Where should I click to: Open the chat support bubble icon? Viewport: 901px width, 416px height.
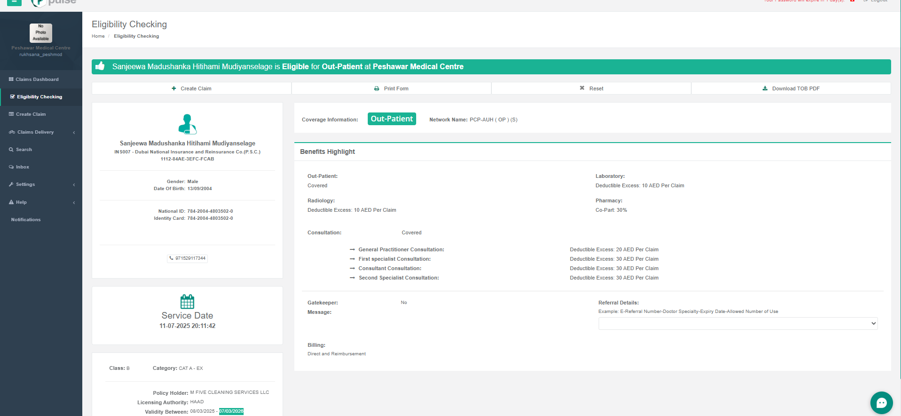(x=881, y=403)
